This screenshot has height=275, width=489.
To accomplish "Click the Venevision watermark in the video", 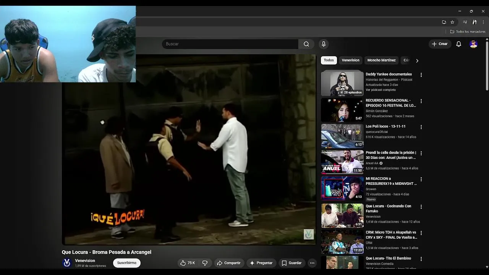I will tap(309, 234).
